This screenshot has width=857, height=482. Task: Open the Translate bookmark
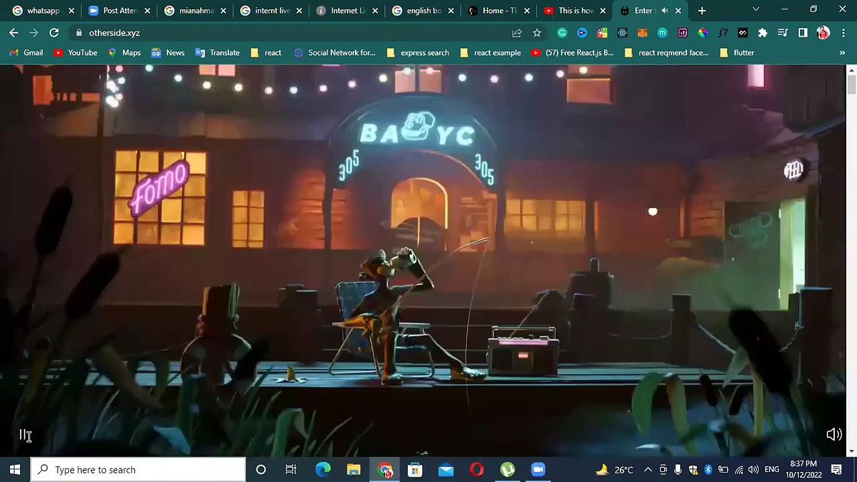tap(218, 53)
